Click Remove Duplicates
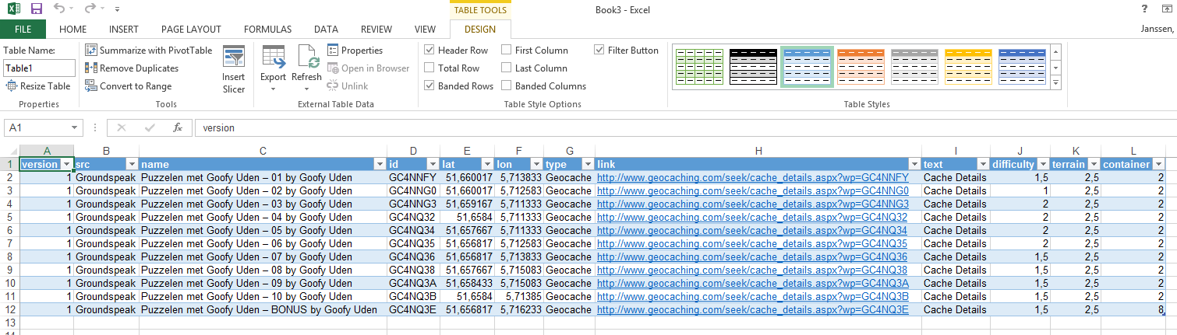Image resolution: width=1177 pixels, height=335 pixels. 132,68
